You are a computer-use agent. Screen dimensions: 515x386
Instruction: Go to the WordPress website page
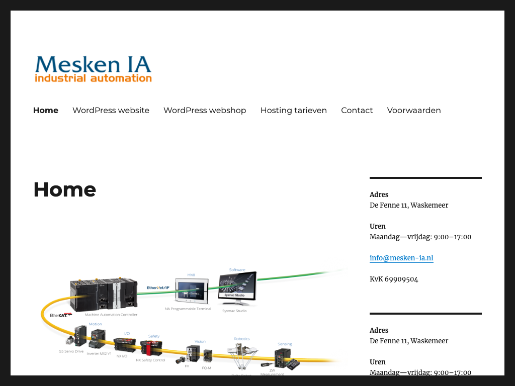coord(111,110)
